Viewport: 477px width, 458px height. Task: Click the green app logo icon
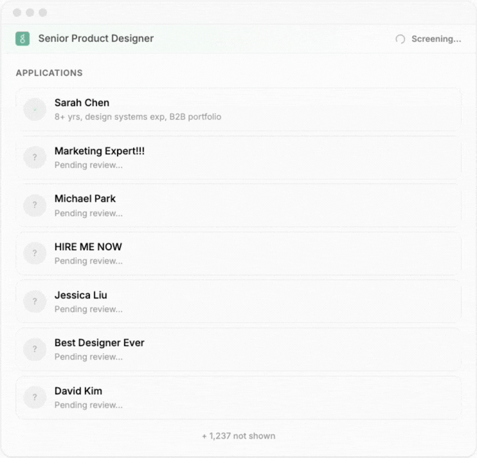coord(22,39)
